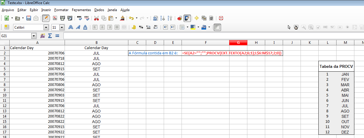Screen dimensions: 364x138
Task: Send document as e-mail
Action: point(36,18)
